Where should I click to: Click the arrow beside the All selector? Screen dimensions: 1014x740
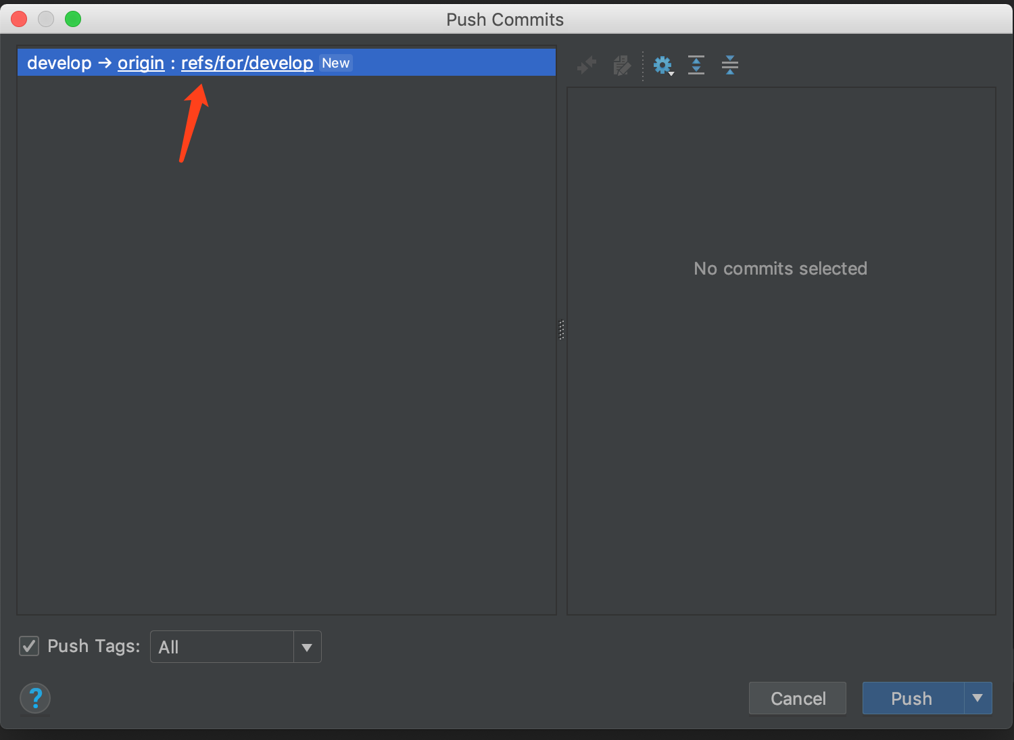[308, 647]
